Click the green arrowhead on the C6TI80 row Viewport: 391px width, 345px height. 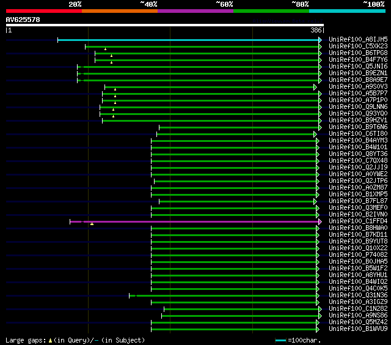point(315,135)
